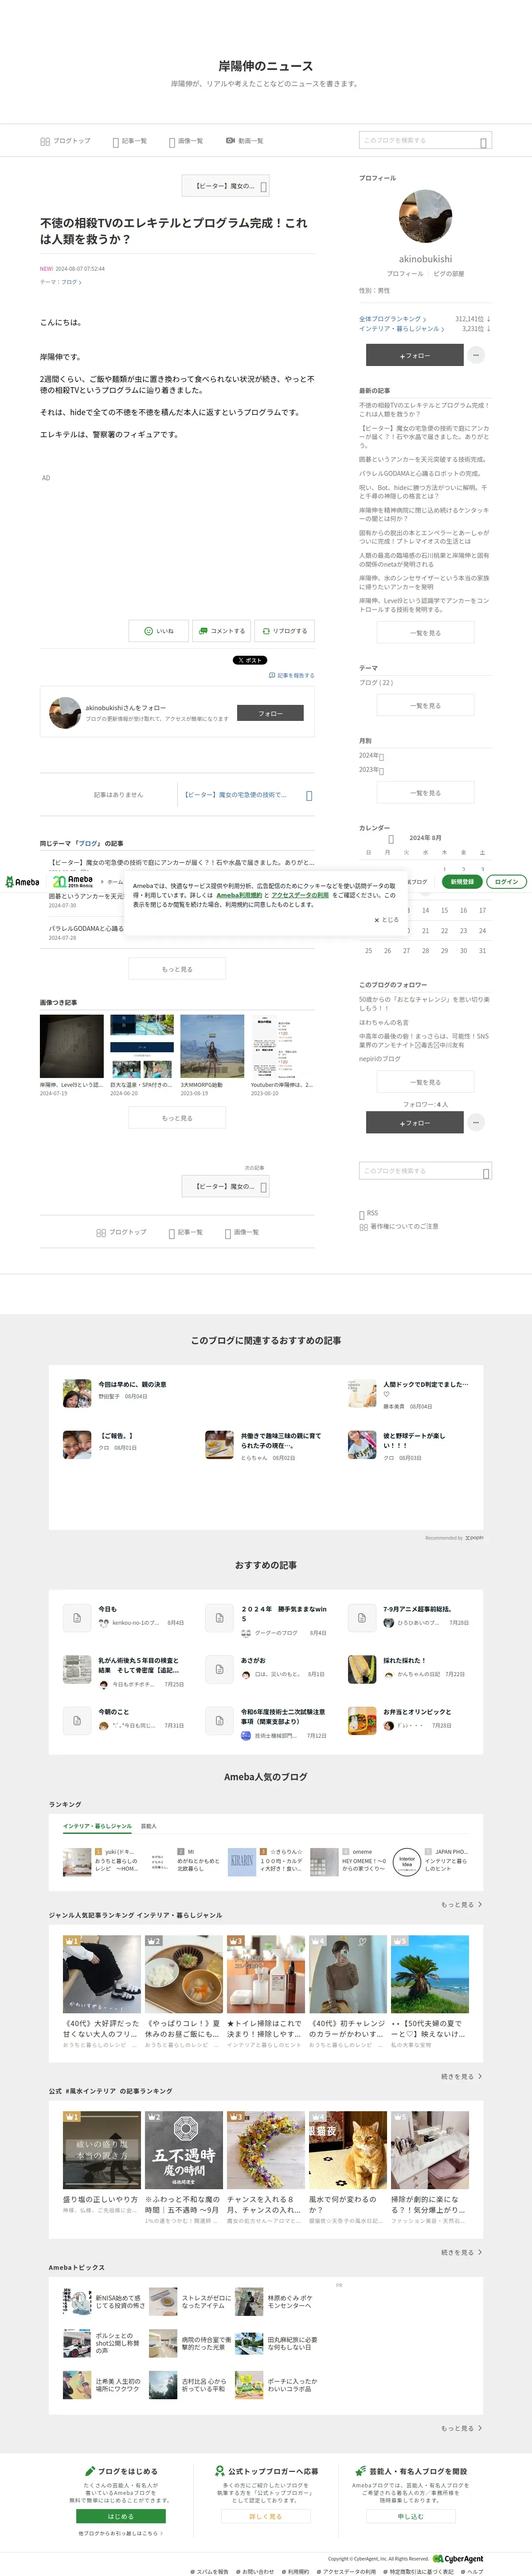Select the インテリア・暮らしジャンル ranking tab
This screenshot has width=532, height=2576.
(97, 1826)
